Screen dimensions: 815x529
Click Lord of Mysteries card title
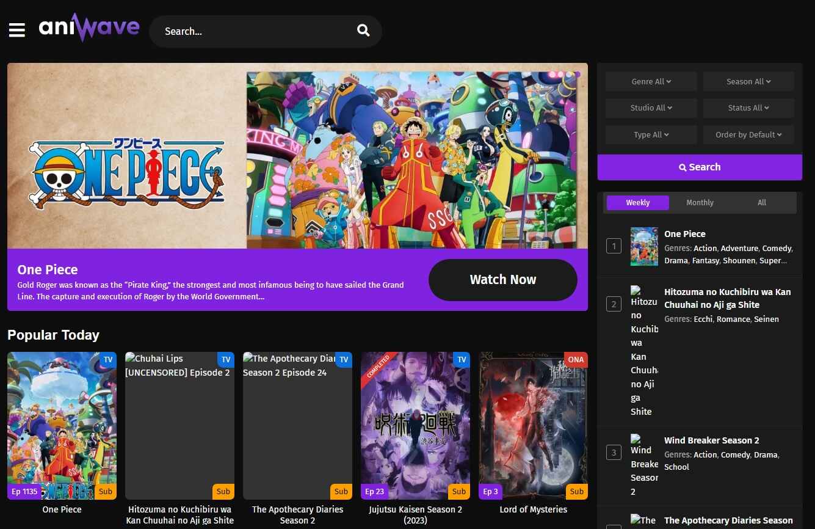533,509
